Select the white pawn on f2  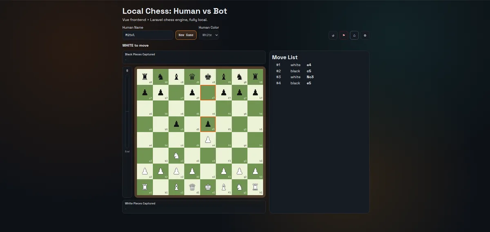tap(224, 171)
